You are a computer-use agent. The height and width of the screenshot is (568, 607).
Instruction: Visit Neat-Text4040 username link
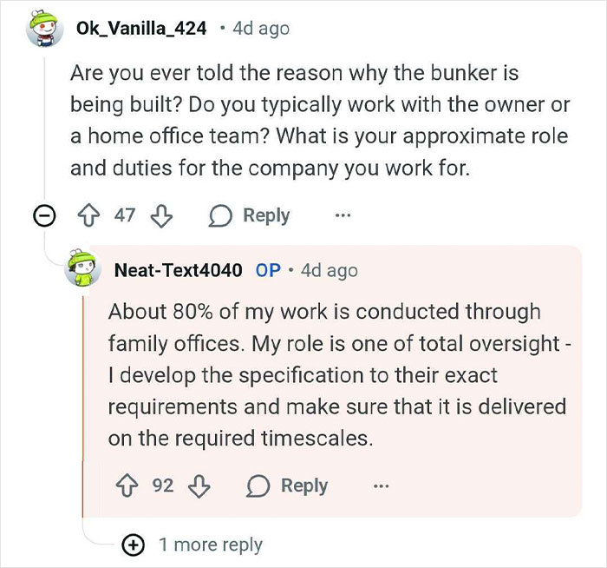179,270
